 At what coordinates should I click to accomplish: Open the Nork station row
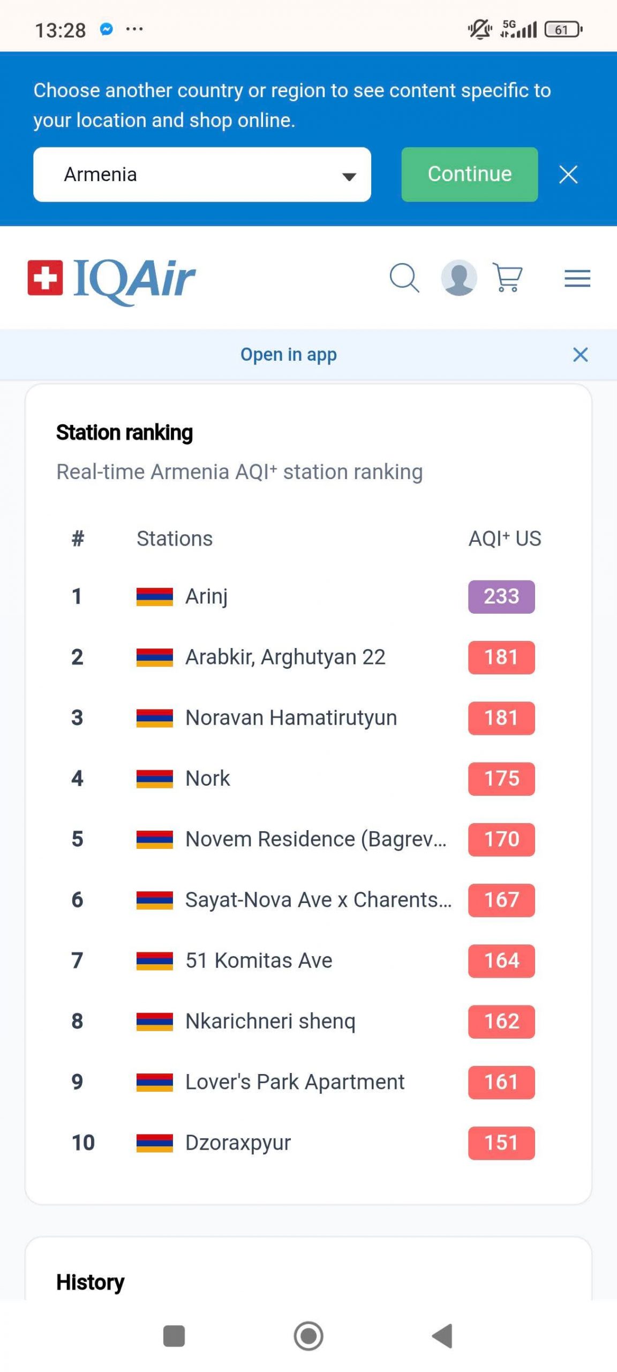(x=208, y=779)
